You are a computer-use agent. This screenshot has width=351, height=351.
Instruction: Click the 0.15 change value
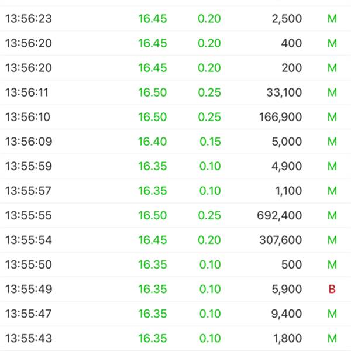point(210,142)
